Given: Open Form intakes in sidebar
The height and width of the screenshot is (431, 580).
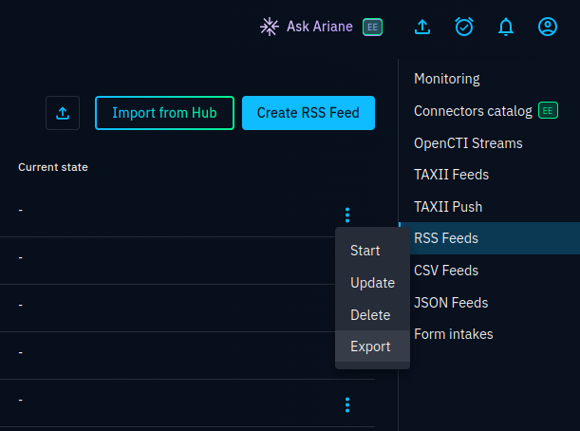Looking at the screenshot, I should click(x=453, y=334).
